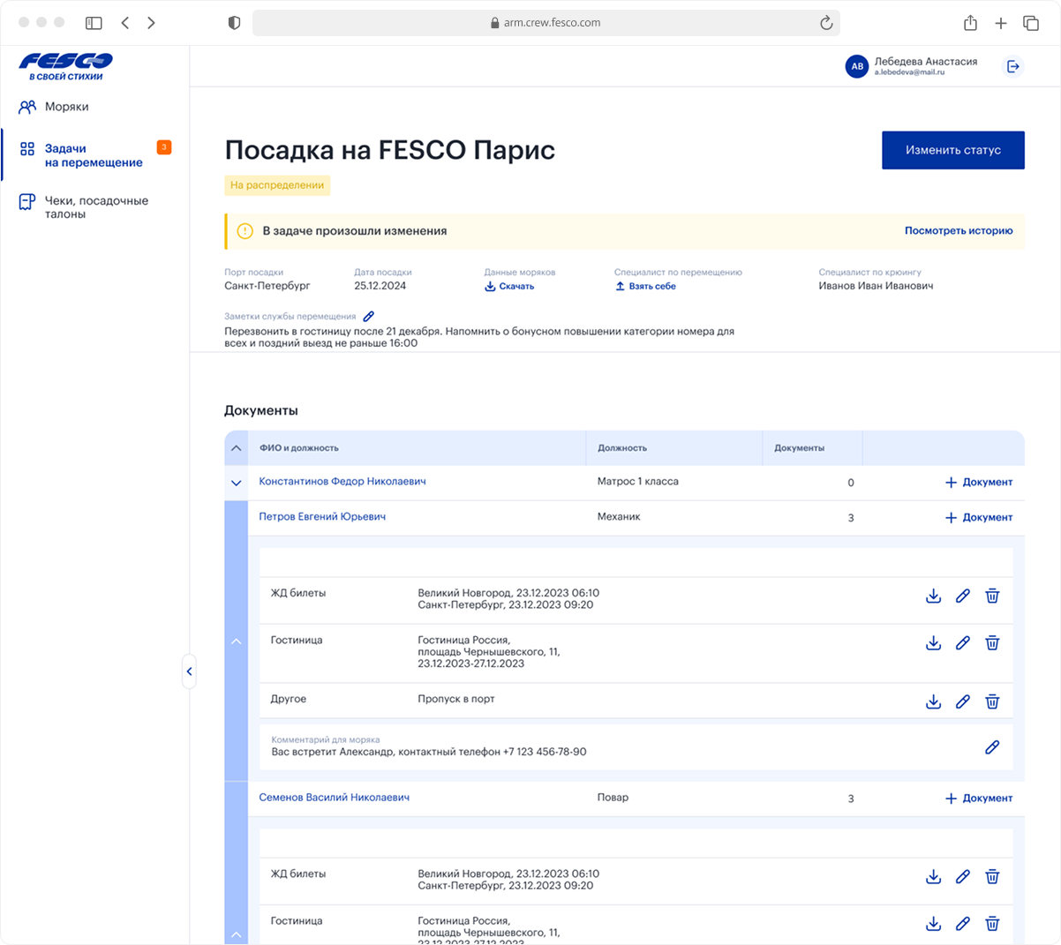The image size is (1061, 945).
Task: Collapse the left sidebar panel
Action: point(189,671)
